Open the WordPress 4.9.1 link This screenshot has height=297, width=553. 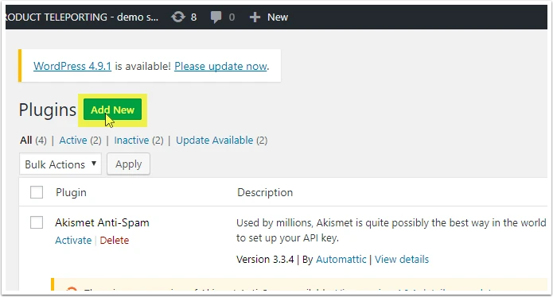pos(72,66)
